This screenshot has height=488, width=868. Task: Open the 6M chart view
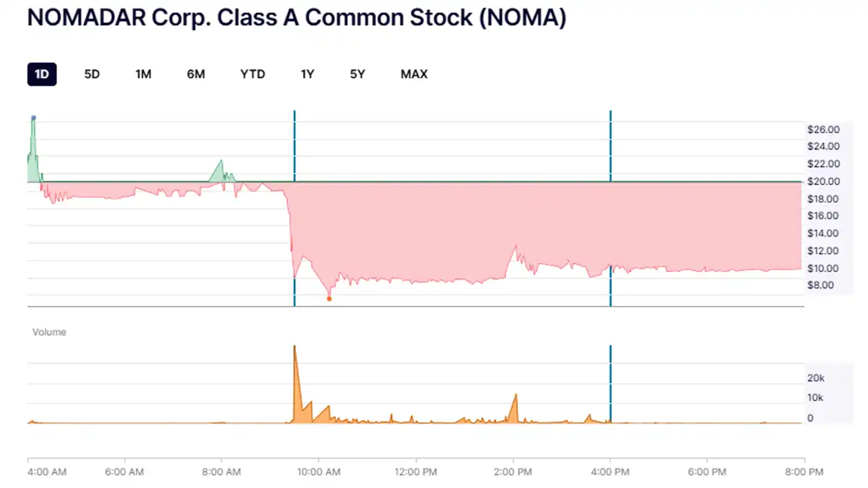(x=195, y=74)
